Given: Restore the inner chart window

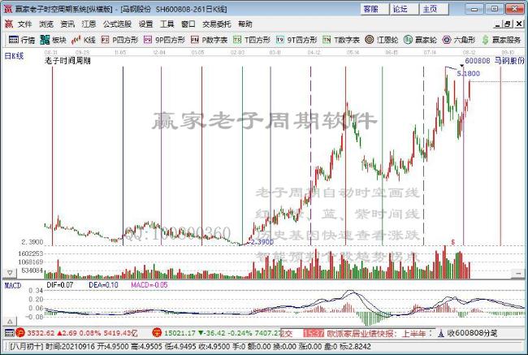Looking at the screenshot, I should coord(508,24).
